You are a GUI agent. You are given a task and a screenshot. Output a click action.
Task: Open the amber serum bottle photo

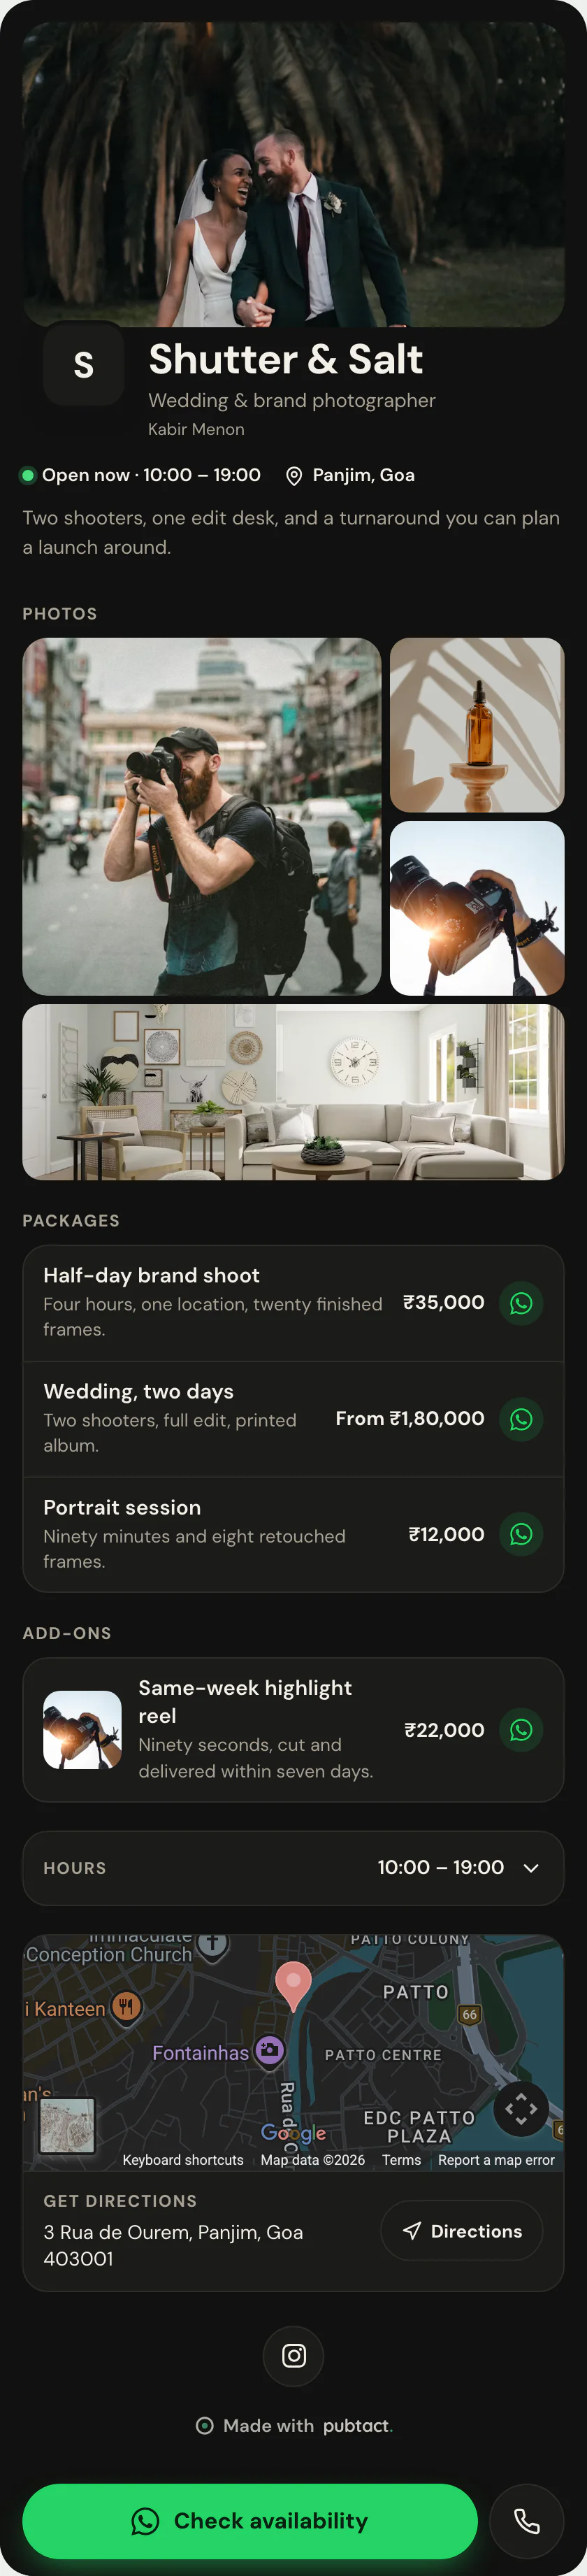point(477,725)
